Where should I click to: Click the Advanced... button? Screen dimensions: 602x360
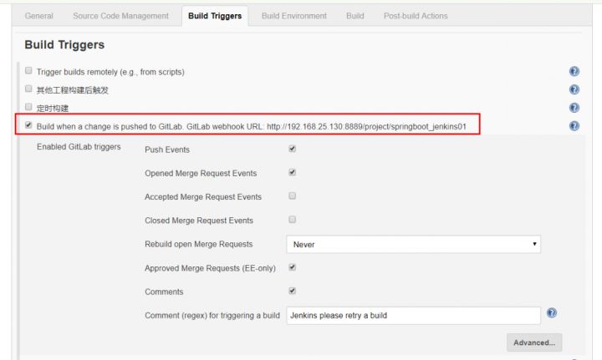tap(534, 342)
